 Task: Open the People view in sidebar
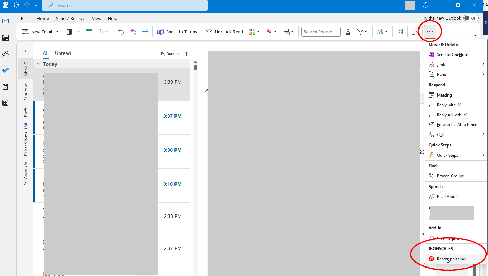point(5,54)
